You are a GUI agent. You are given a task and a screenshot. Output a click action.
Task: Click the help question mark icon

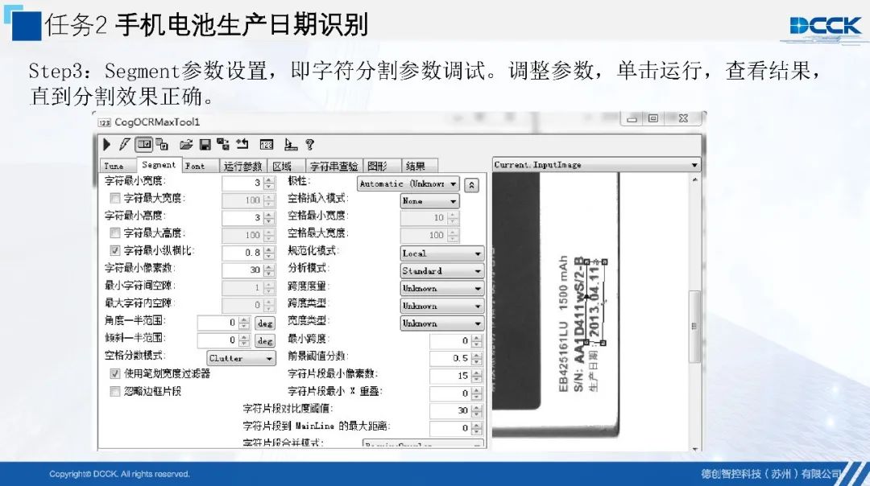309,145
